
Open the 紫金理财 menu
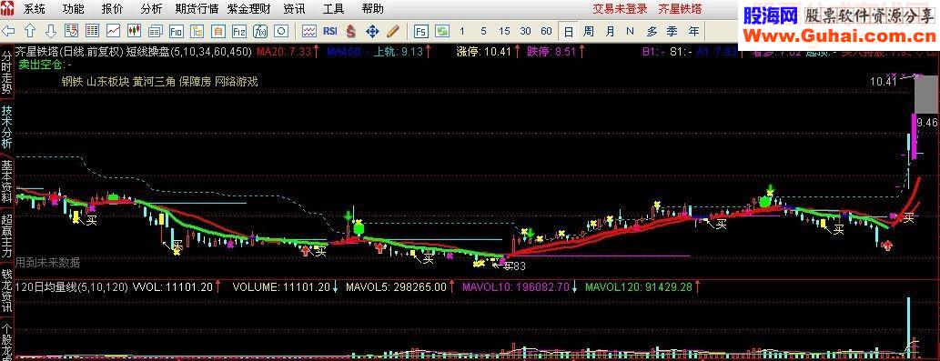pyautogui.click(x=248, y=9)
